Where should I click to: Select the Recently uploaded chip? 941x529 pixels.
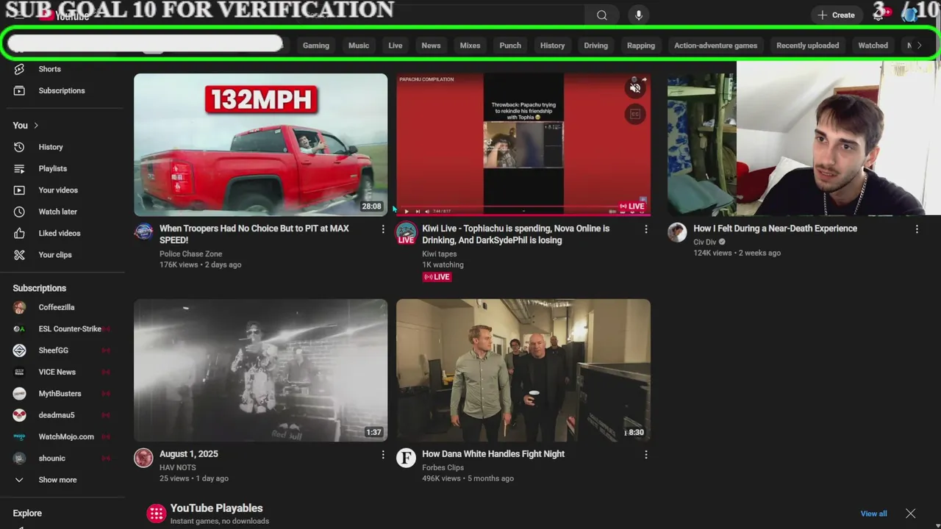click(808, 46)
